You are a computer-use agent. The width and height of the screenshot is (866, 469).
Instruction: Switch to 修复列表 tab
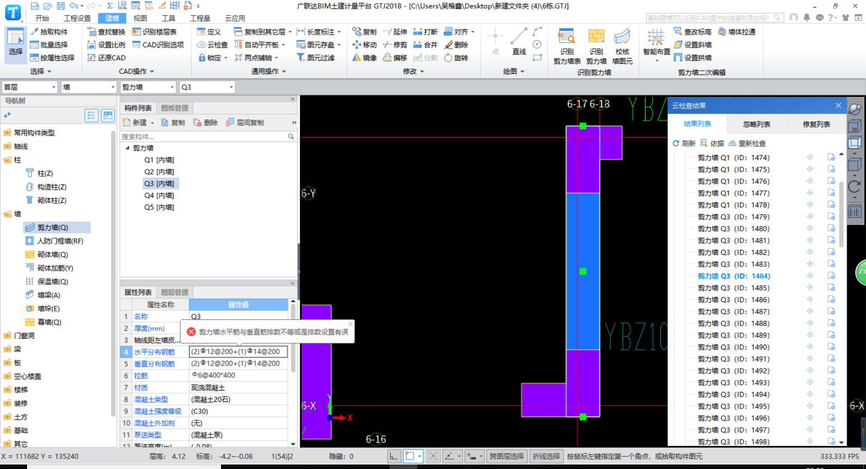(x=816, y=124)
